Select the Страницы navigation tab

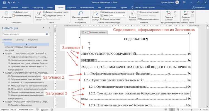click(x=20, y=40)
